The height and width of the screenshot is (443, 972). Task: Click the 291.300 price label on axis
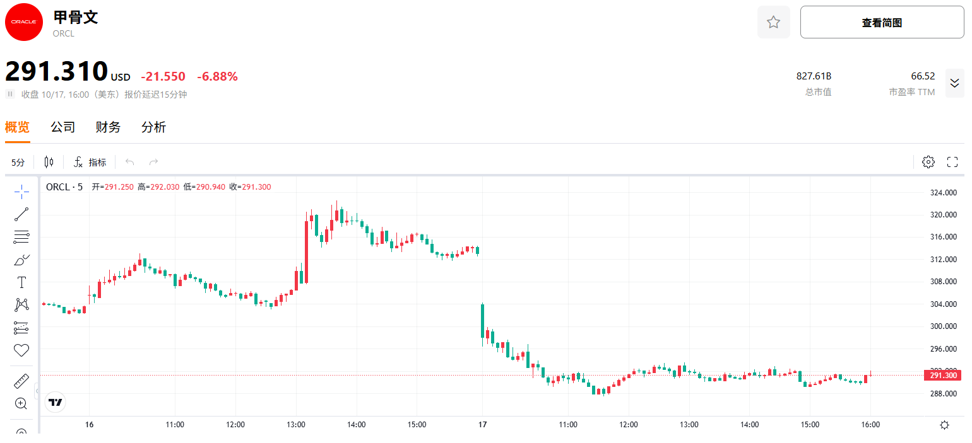[x=943, y=376]
